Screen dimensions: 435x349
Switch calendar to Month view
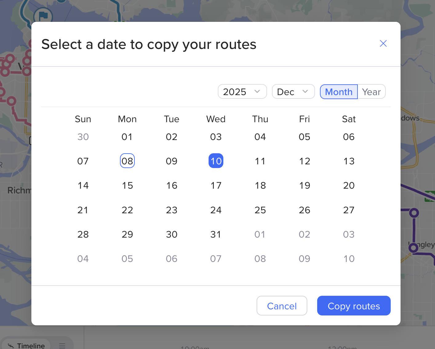coord(339,92)
